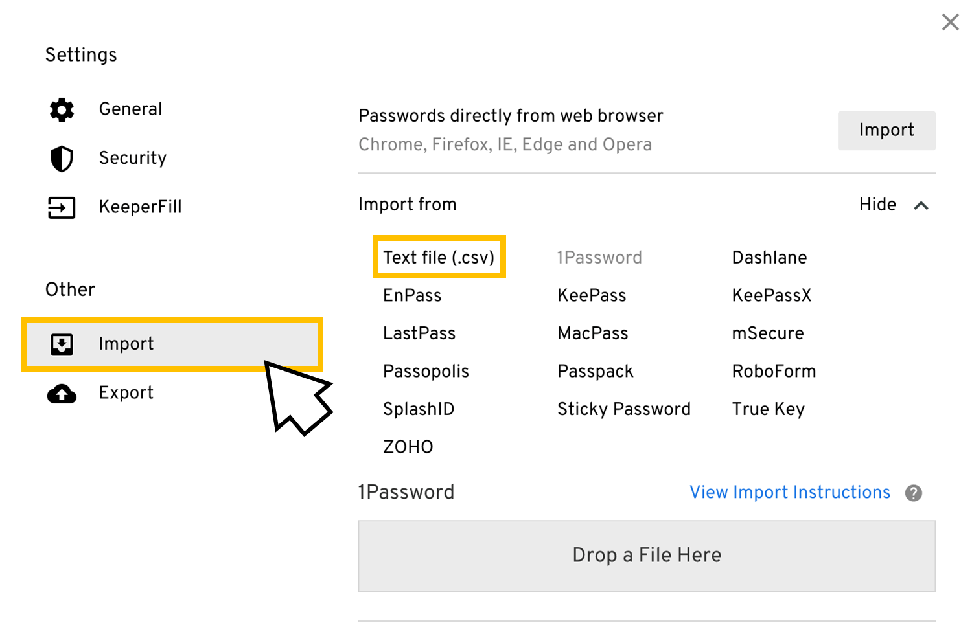Import passwords directly from web browser

coord(886,131)
